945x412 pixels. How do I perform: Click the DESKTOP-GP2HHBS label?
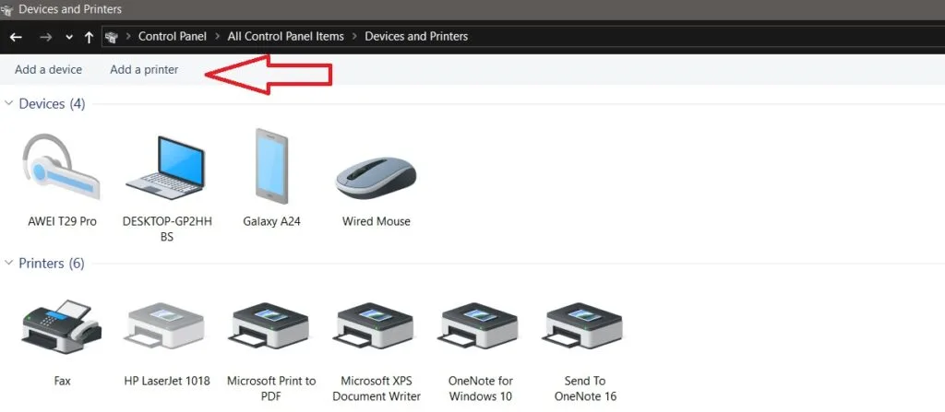click(167, 229)
